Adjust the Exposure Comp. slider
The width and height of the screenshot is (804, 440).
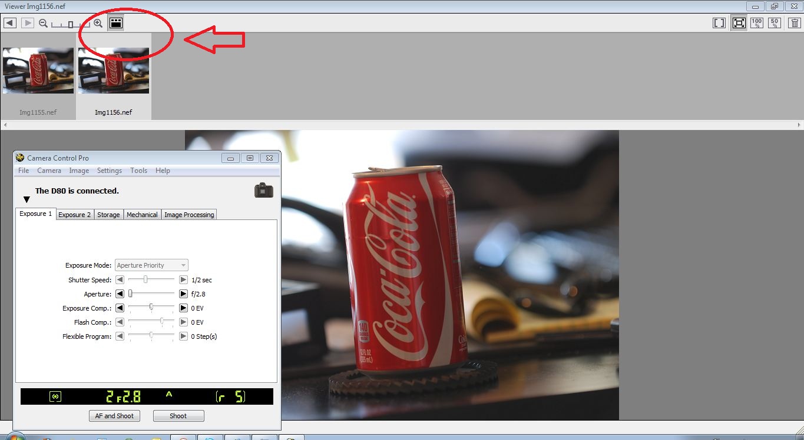point(151,308)
